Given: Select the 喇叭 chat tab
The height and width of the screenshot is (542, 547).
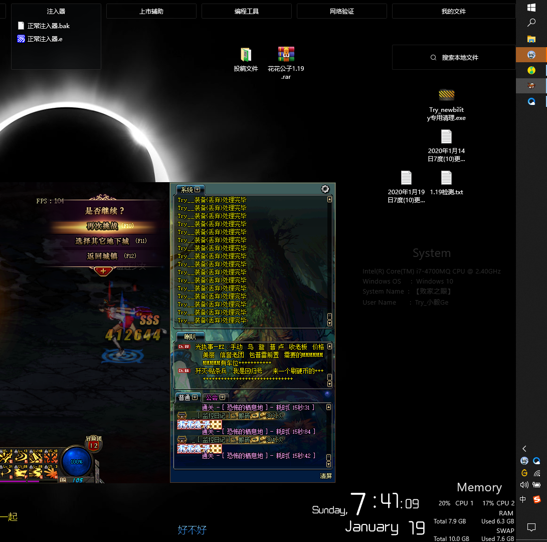Looking at the screenshot, I should click(x=191, y=337).
